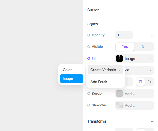Select the square radius mode toggle

click(x=141, y=82)
